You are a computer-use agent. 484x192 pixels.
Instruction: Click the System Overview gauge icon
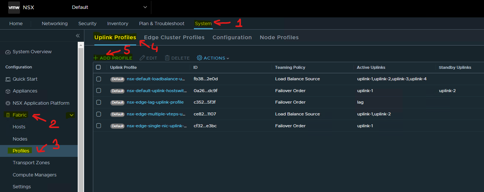pyautogui.click(x=8, y=52)
